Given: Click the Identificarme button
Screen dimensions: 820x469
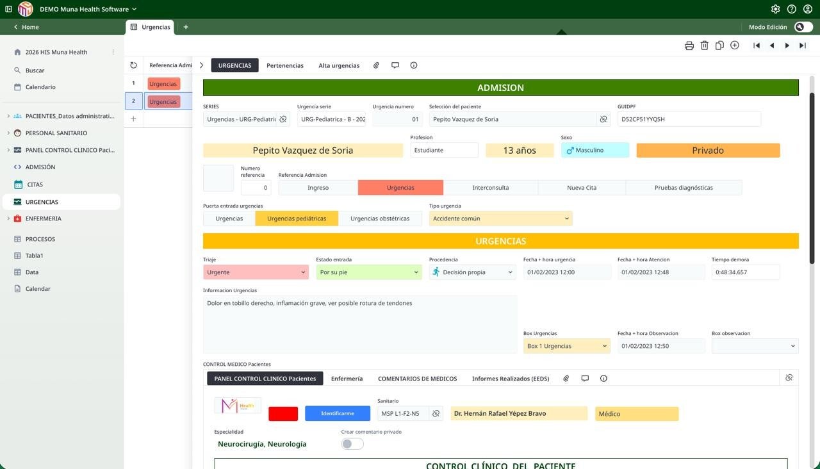Looking at the screenshot, I should tap(338, 413).
